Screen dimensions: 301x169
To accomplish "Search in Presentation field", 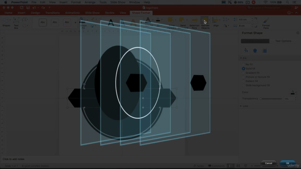I will [x=269, y=8].
